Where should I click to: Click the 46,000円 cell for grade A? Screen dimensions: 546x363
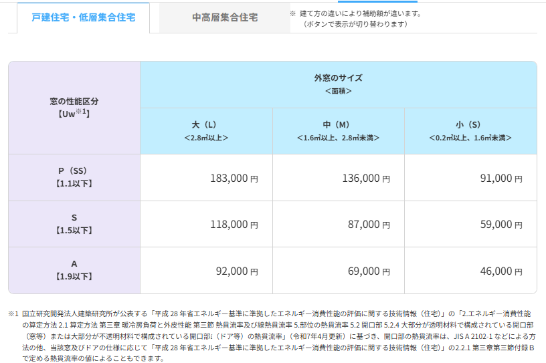pos(471,271)
